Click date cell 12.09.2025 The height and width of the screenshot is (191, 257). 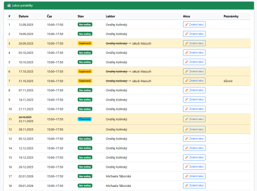point(26,25)
